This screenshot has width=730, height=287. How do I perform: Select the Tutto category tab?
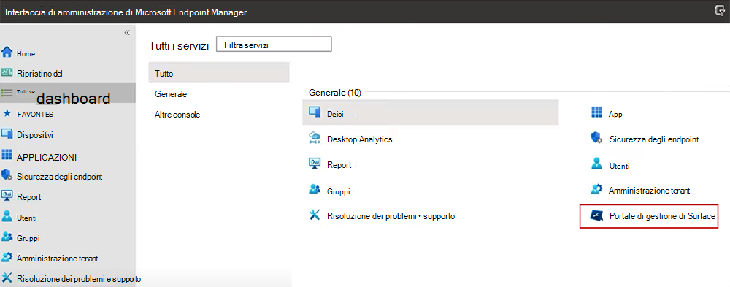219,73
